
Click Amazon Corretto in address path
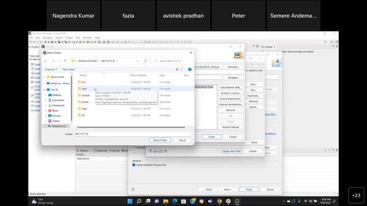pyautogui.click(x=88, y=61)
